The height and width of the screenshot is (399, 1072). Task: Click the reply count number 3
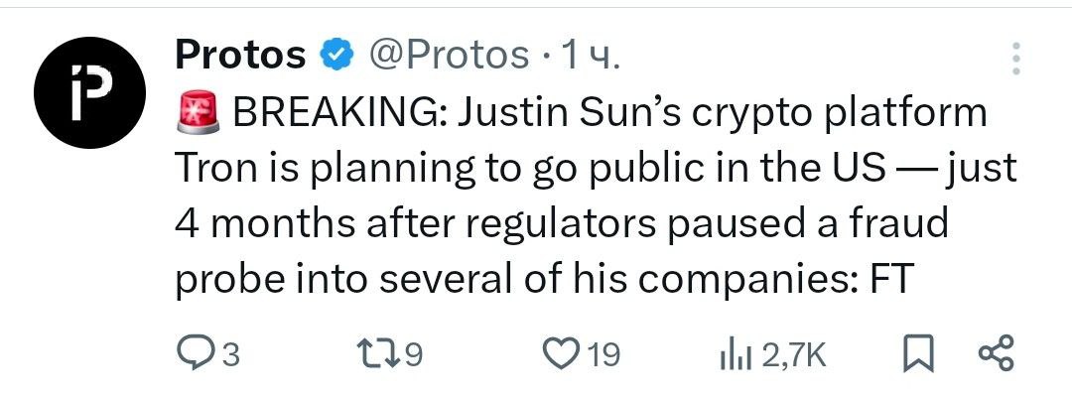coord(231,355)
